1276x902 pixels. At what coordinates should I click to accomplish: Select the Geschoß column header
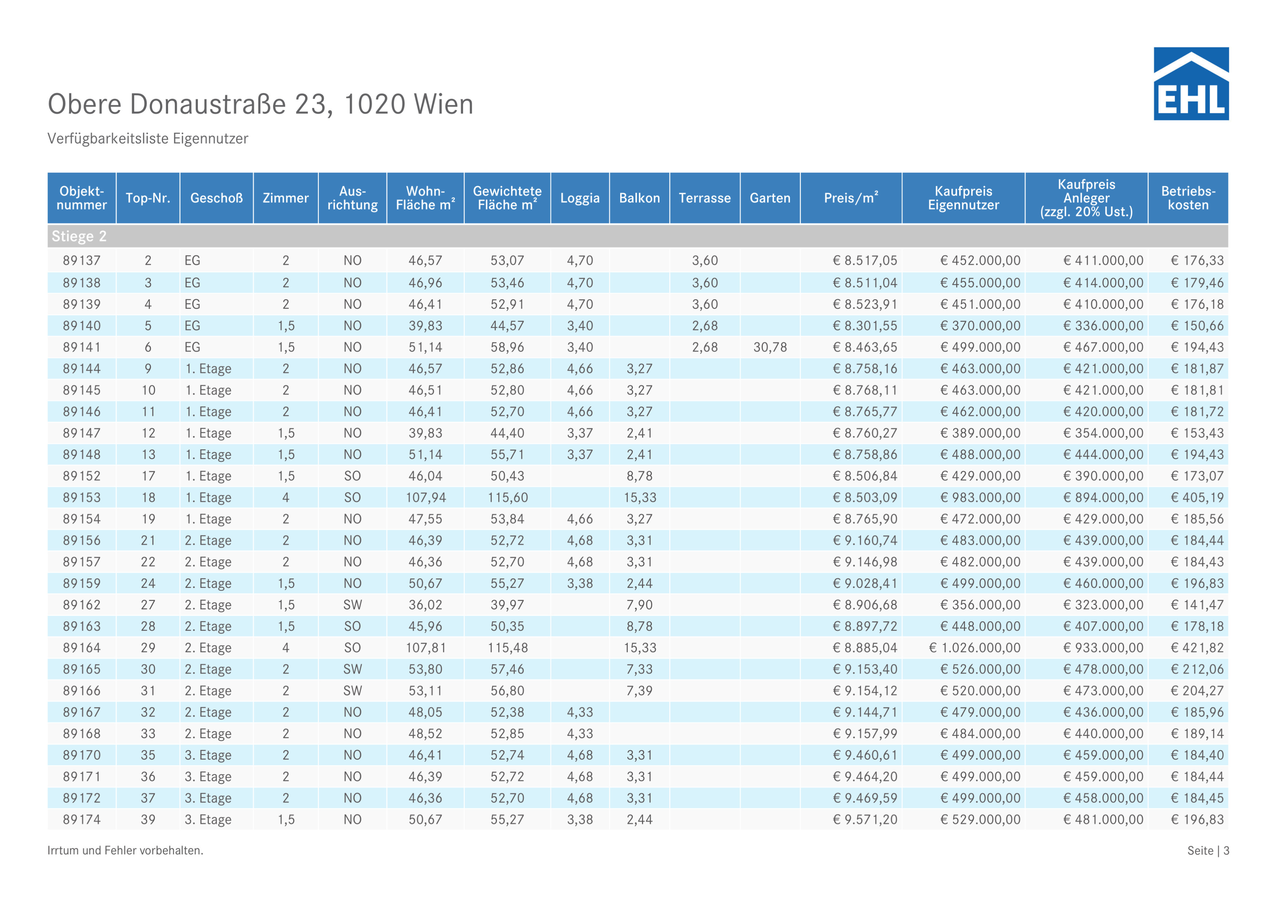[x=217, y=198]
